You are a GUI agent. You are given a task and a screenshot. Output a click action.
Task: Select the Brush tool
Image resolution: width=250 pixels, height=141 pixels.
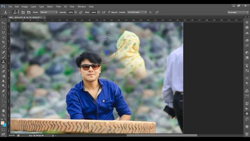[x=4, y=57]
